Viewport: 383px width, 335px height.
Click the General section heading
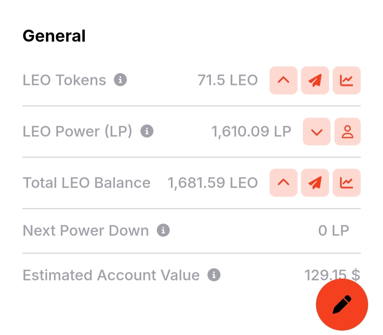[54, 36]
